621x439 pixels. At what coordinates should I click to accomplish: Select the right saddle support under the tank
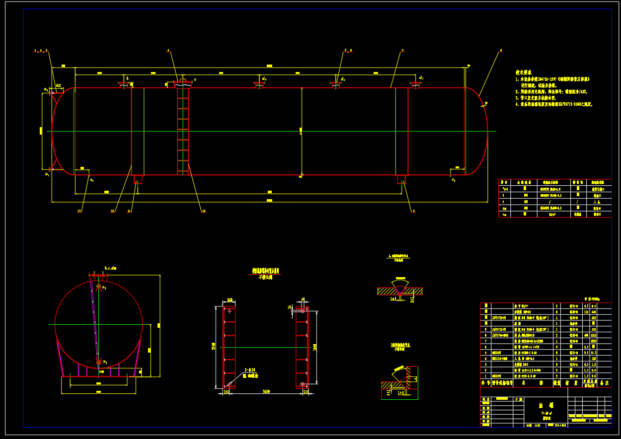tap(401, 179)
